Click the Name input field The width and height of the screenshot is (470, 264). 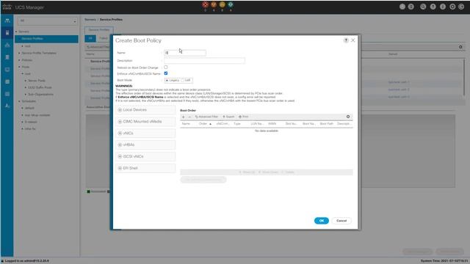pyautogui.click(x=185, y=53)
